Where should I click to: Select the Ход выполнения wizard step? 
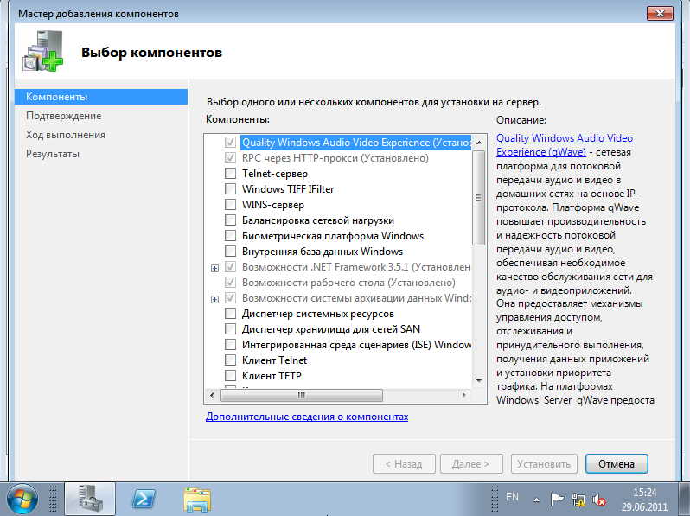pyautogui.click(x=66, y=135)
